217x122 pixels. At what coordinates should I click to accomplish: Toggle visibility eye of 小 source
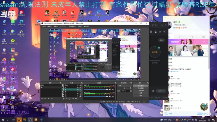point(78,94)
